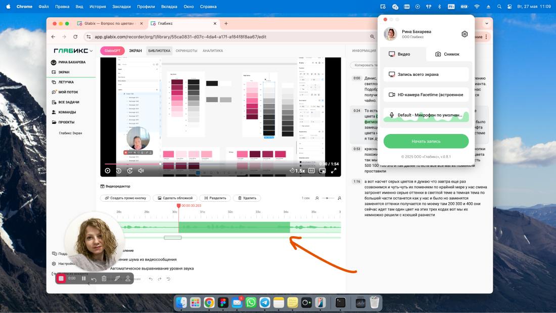
Task: Activate the pen drawing tool in recorder bar
Action: (x=117, y=279)
